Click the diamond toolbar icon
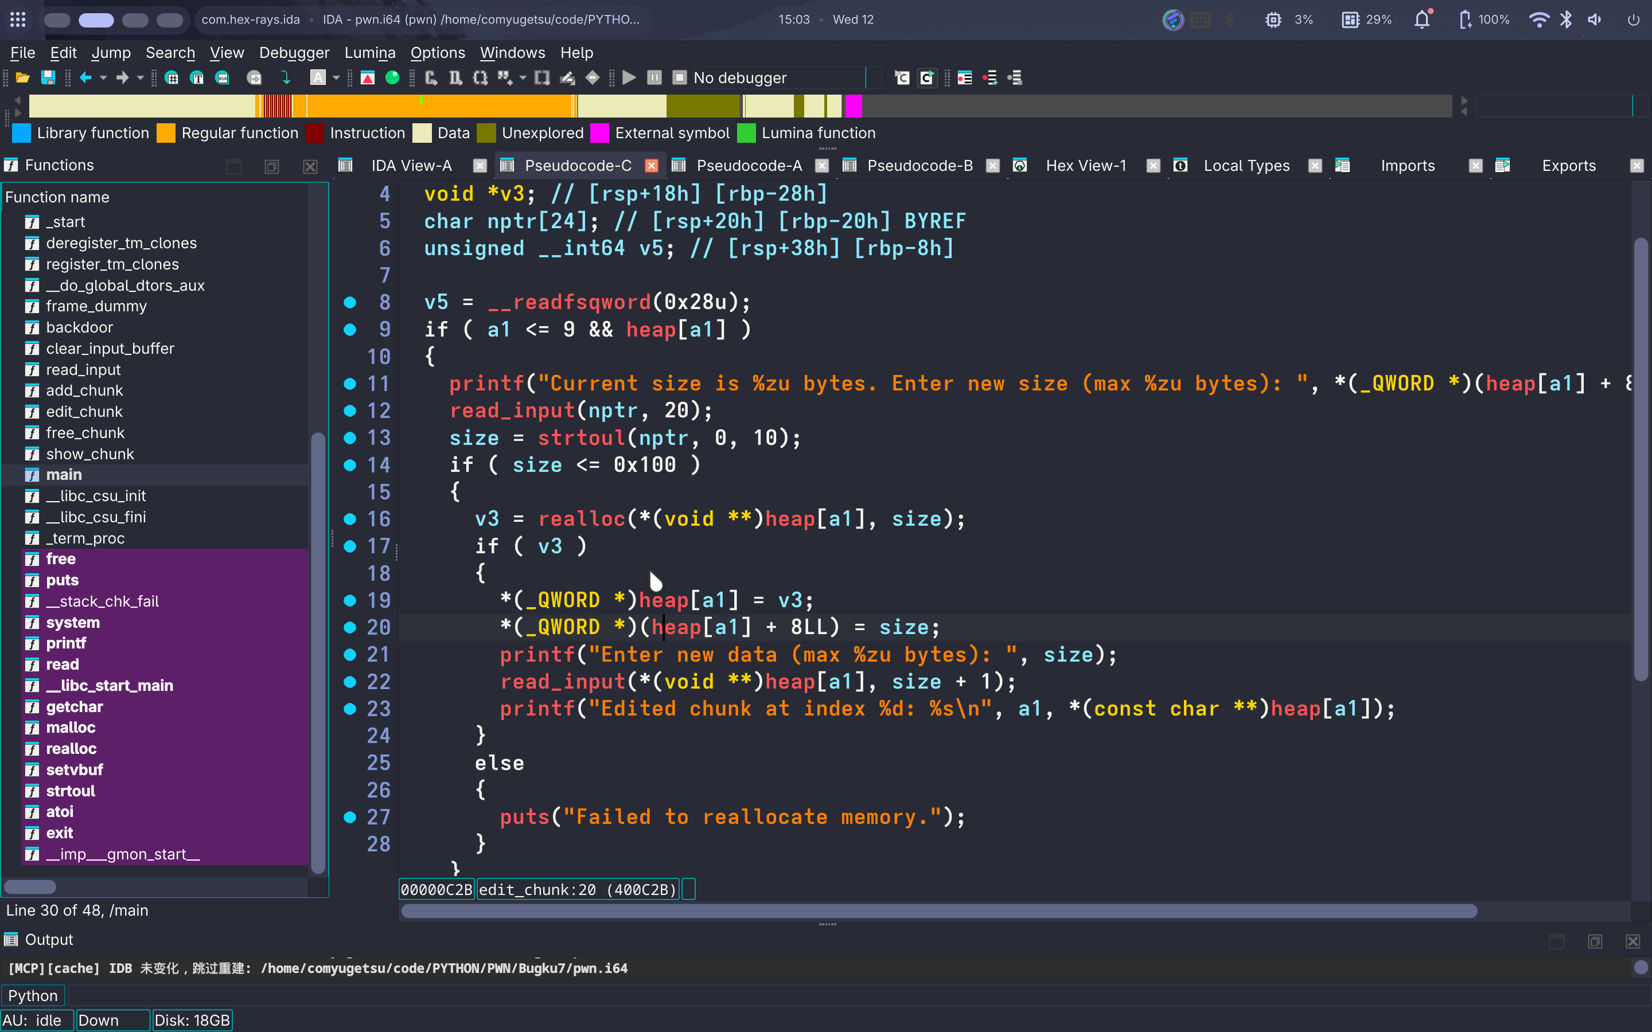1652x1032 pixels. pos(593,78)
